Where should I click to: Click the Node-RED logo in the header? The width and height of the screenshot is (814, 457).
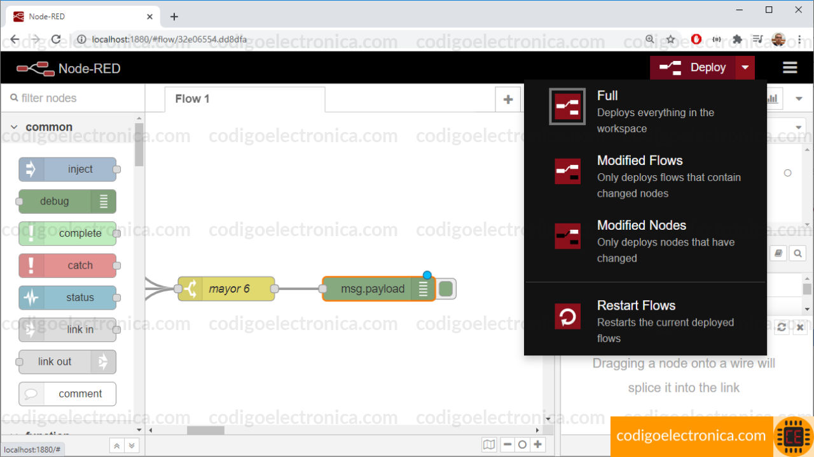tap(36, 69)
